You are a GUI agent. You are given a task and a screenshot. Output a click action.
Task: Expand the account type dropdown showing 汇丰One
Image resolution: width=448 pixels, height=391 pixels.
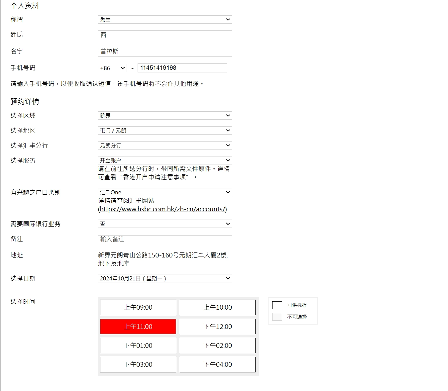(x=165, y=192)
